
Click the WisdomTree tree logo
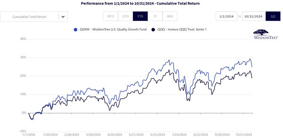tap(266, 34)
